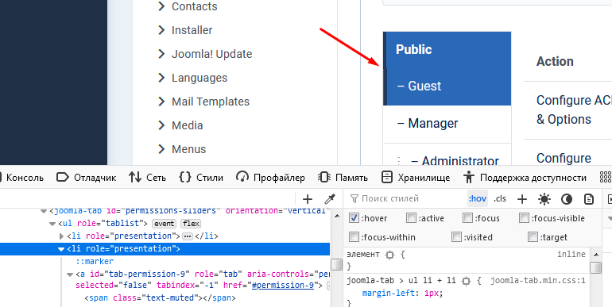Switch to the Профайлер devtools tab
612x307 pixels.
point(270,178)
